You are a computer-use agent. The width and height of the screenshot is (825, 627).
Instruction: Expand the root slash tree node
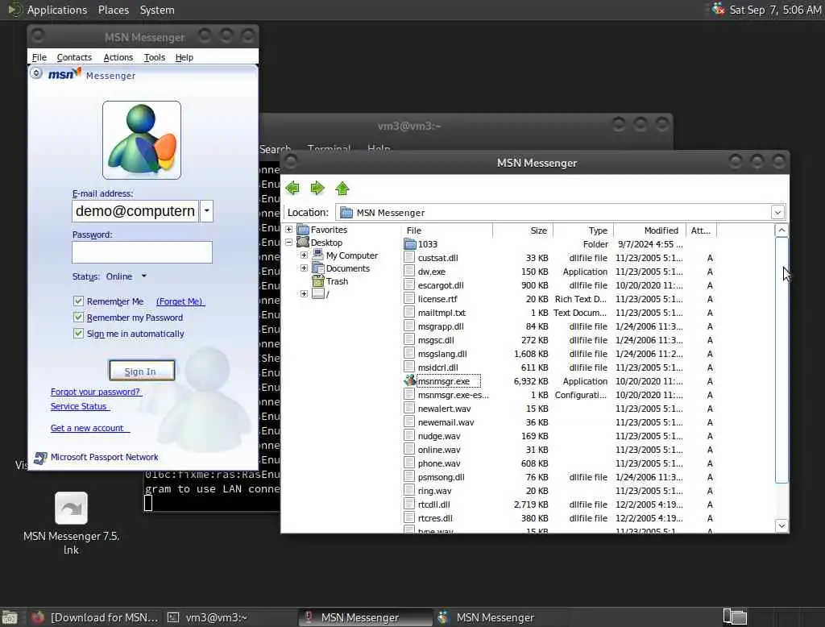click(x=304, y=294)
